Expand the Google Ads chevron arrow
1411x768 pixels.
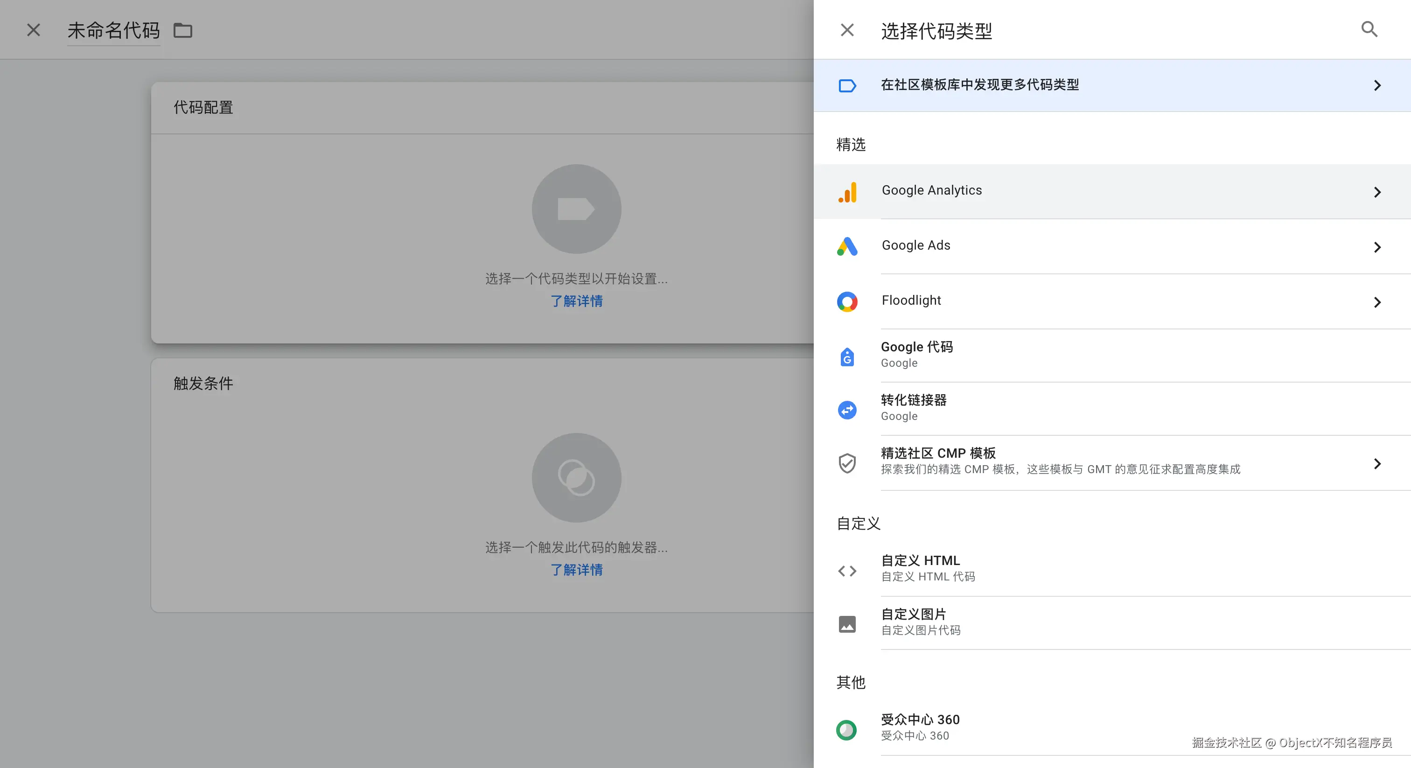coord(1377,247)
